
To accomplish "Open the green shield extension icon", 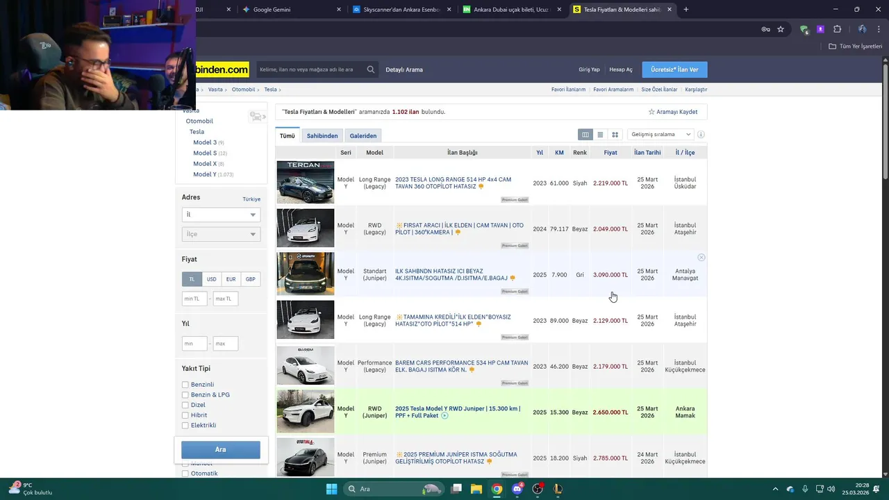I will (804, 29).
